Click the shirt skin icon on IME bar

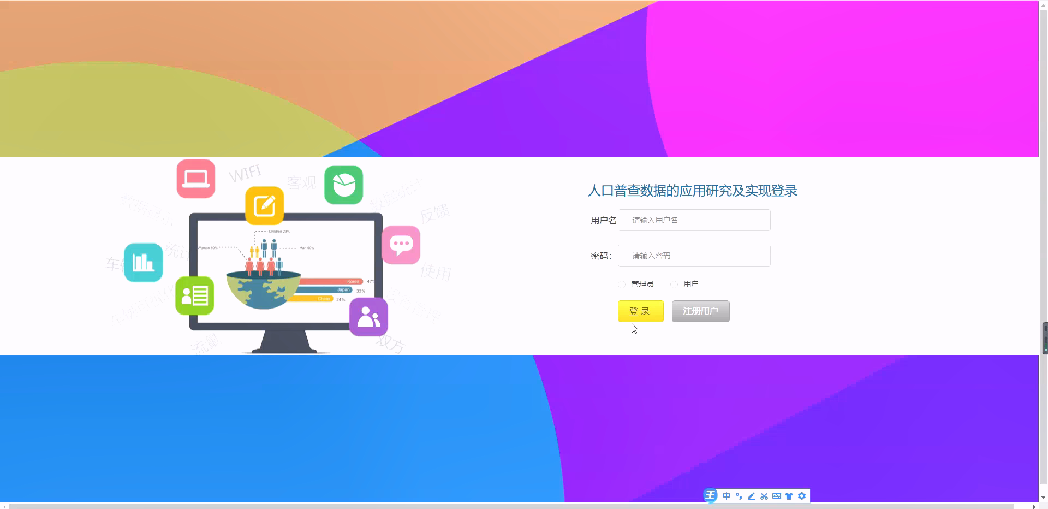pos(789,496)
